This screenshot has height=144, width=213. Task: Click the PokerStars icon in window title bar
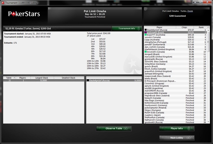[3, 2]
